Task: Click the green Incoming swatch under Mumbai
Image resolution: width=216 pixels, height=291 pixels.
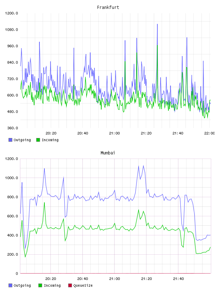Action: click(40, 285)
